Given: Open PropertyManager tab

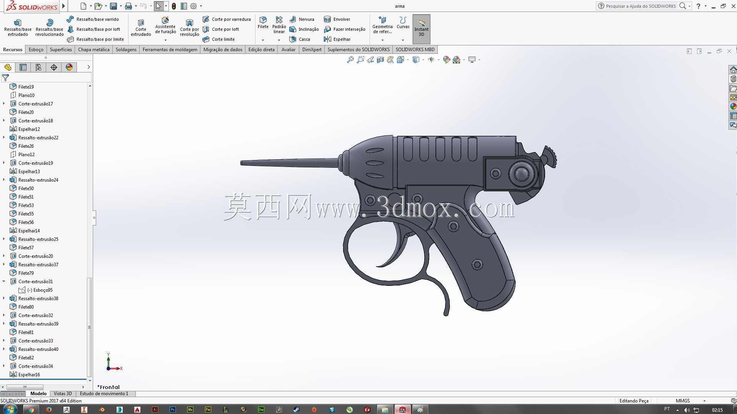Looking at the screenshot, I should (23, 67).
